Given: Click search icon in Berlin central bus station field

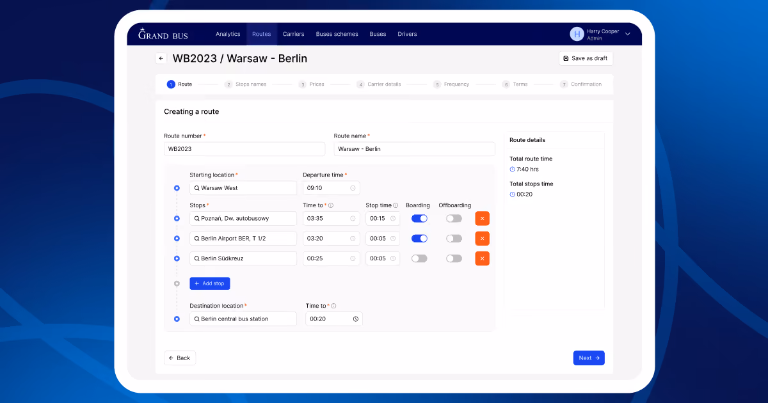Looking at the screenshot, I should (x=197, y=319).
